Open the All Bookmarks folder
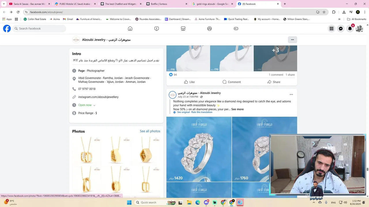Image resolution: width=369 pixels, height=207 pixels. (357, 19)
